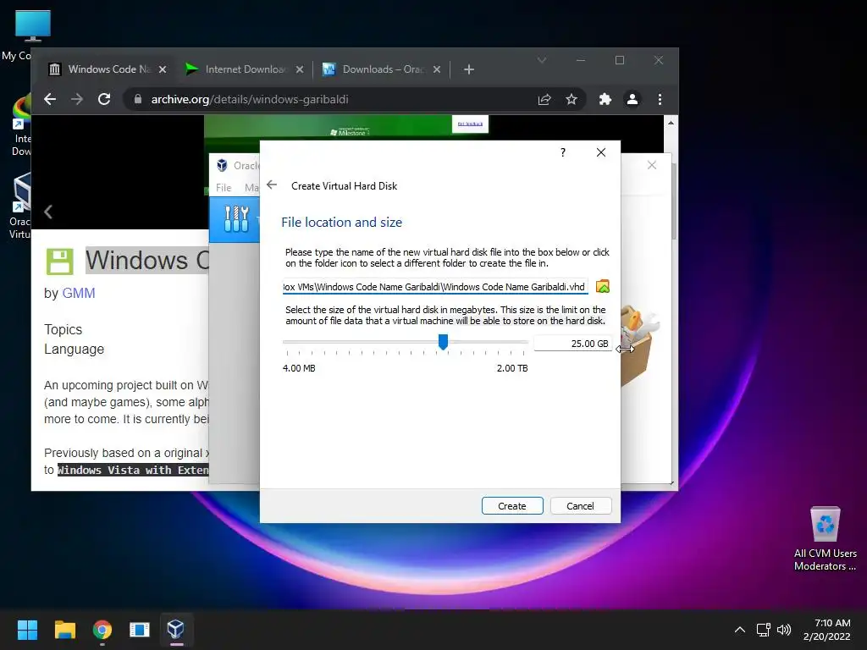Click the Chrome taskbar icon
867x650 pixels.
102,630
